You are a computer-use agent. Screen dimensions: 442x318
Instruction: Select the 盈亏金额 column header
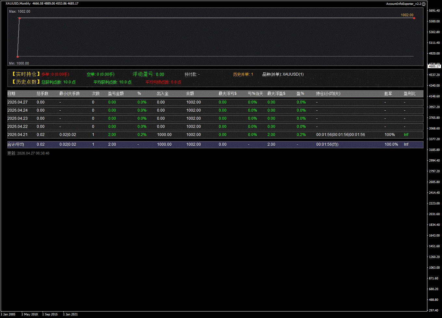click(116, 93)
